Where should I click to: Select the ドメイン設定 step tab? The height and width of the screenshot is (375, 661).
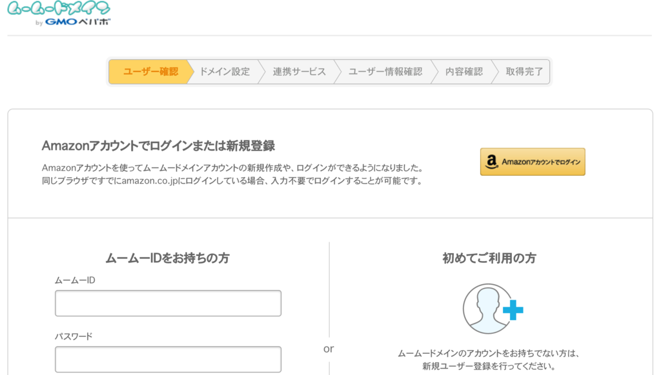(x=225, y=72)
